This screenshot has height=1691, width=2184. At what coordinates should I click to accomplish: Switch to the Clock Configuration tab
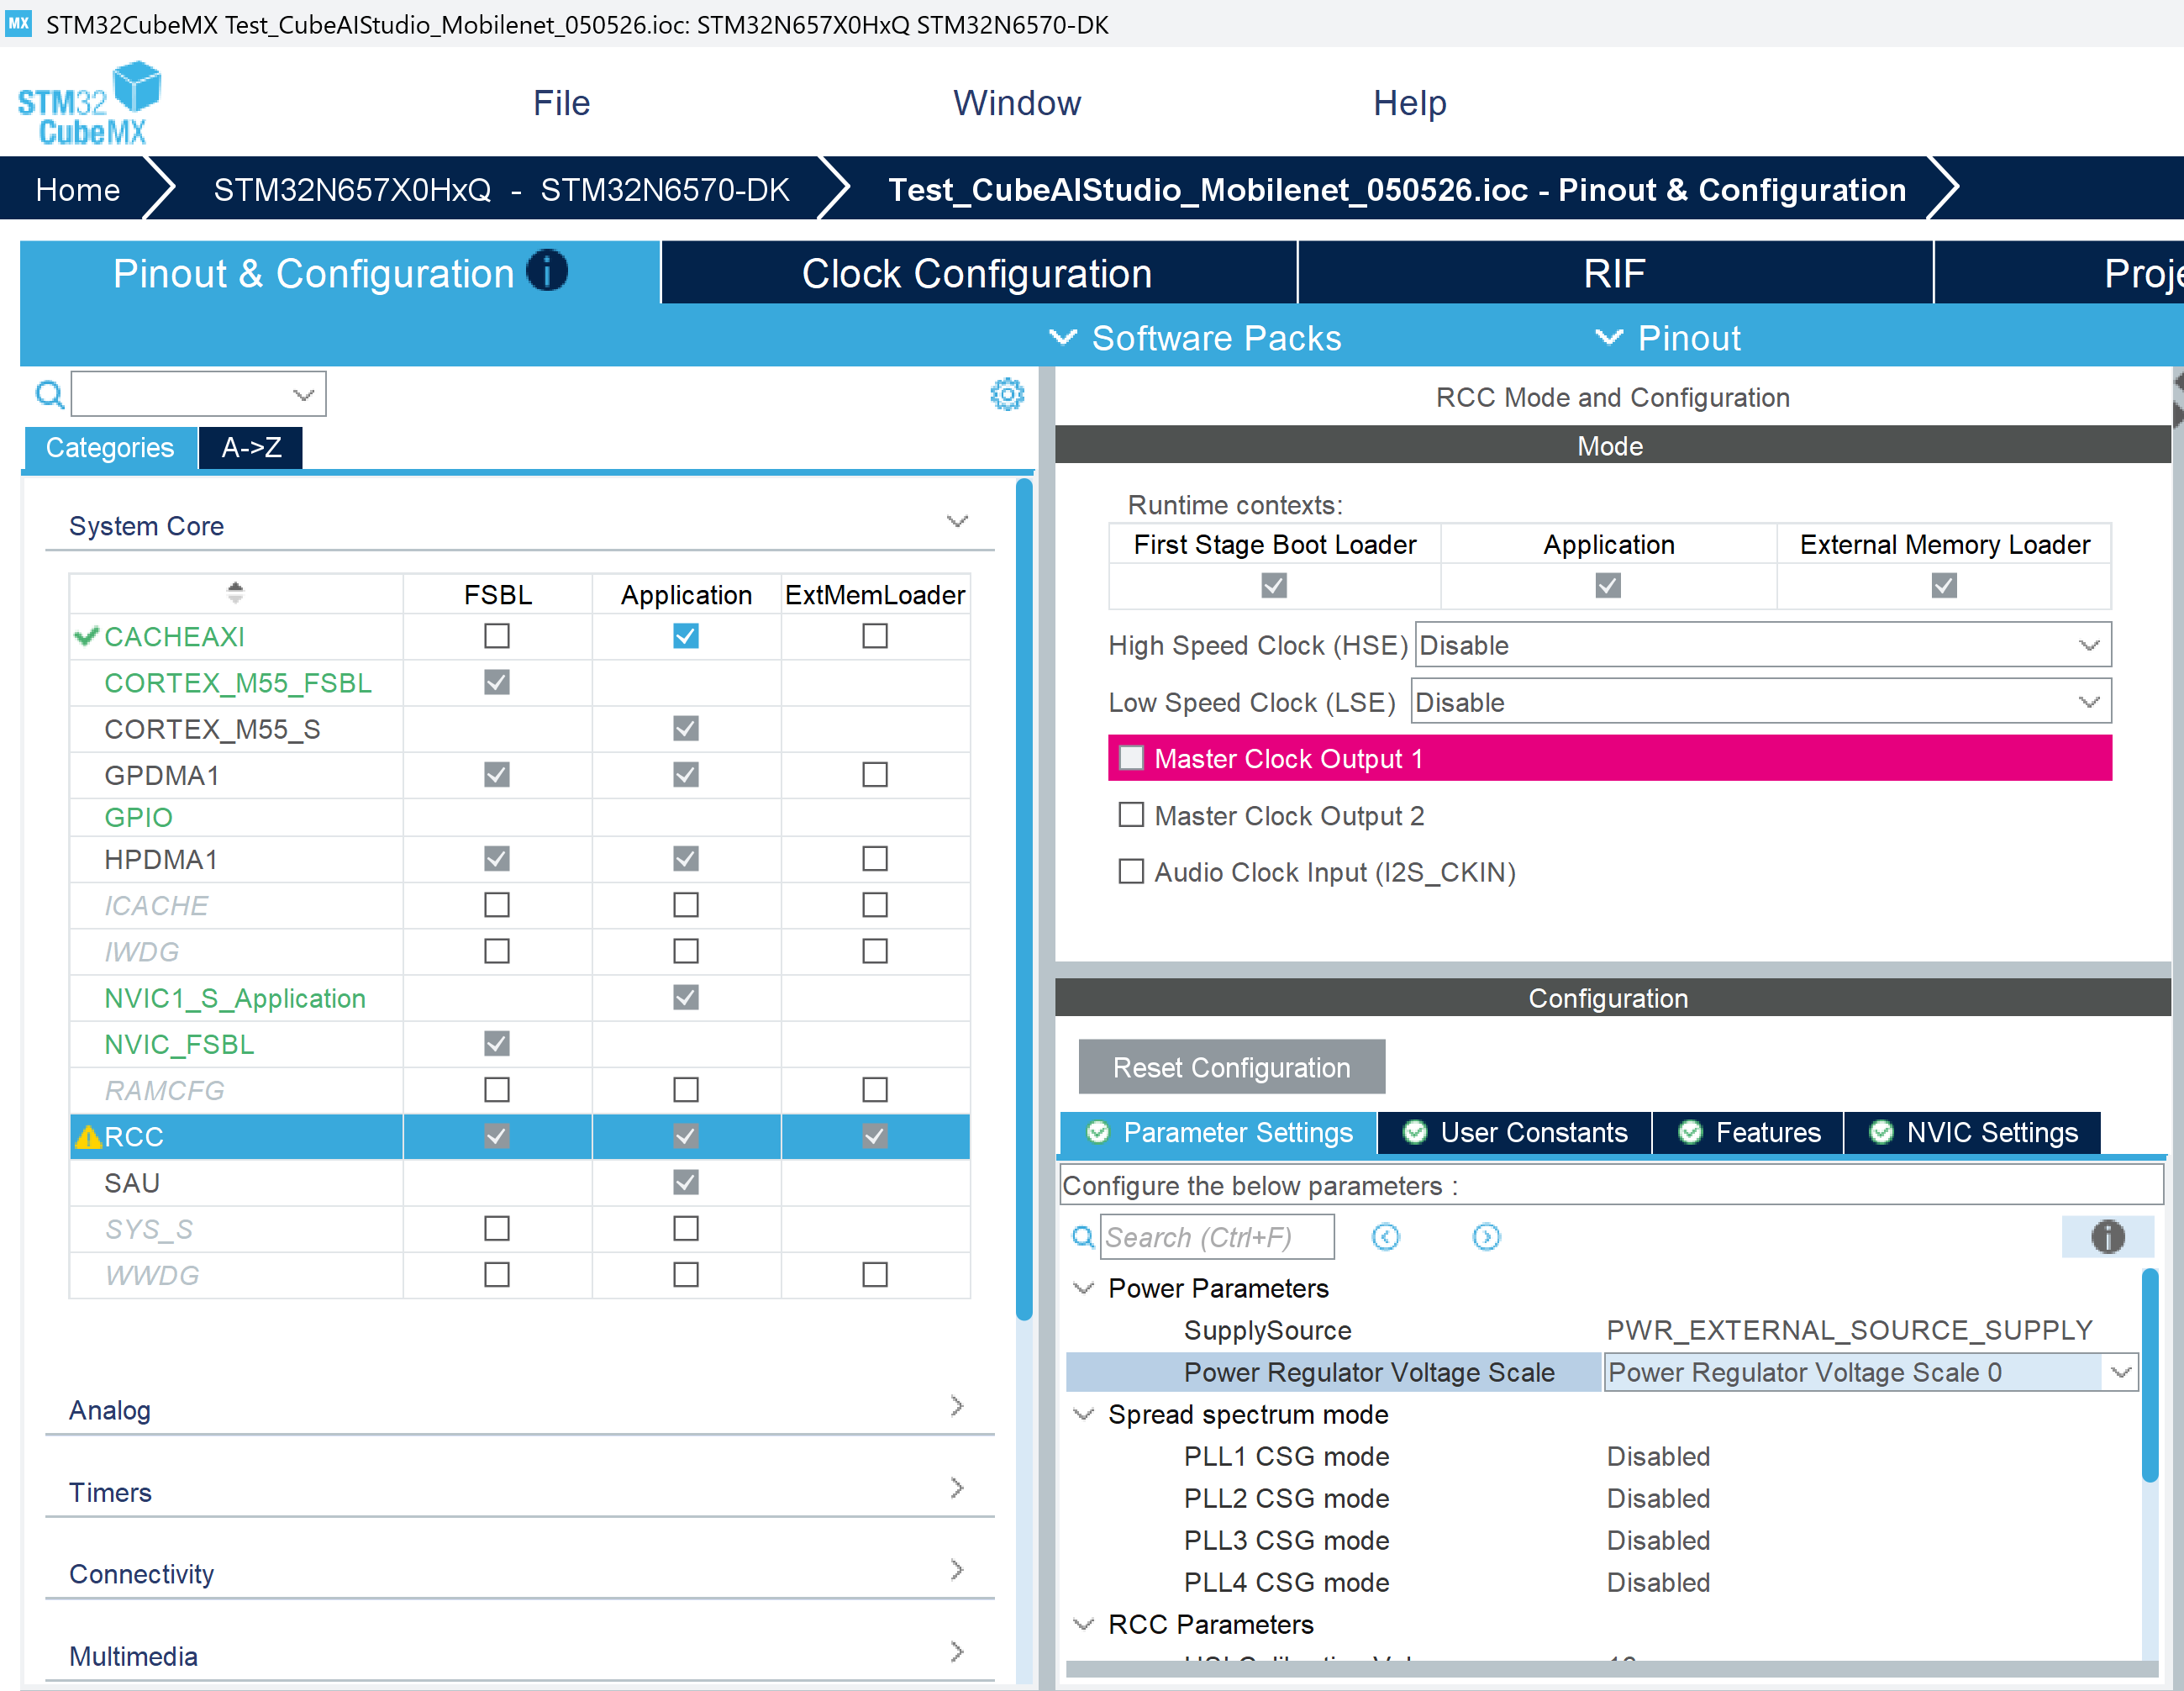pos(978,272)
